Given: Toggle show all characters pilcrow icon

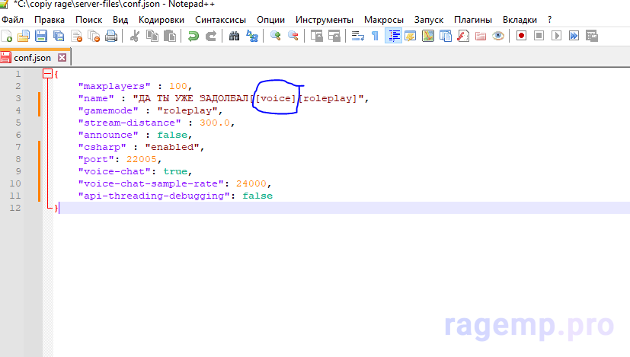Looking at the screenshot, I should (x=375, y=35).
